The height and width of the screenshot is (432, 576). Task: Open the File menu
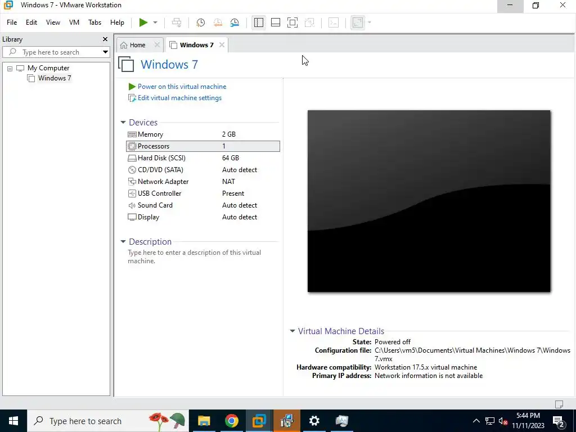click(12, 22)
